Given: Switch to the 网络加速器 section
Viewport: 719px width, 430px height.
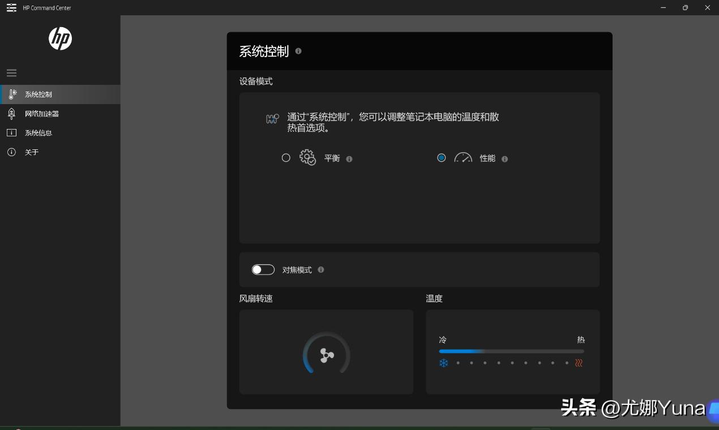Looking at the screenshot, I should (x=42, y=113).
